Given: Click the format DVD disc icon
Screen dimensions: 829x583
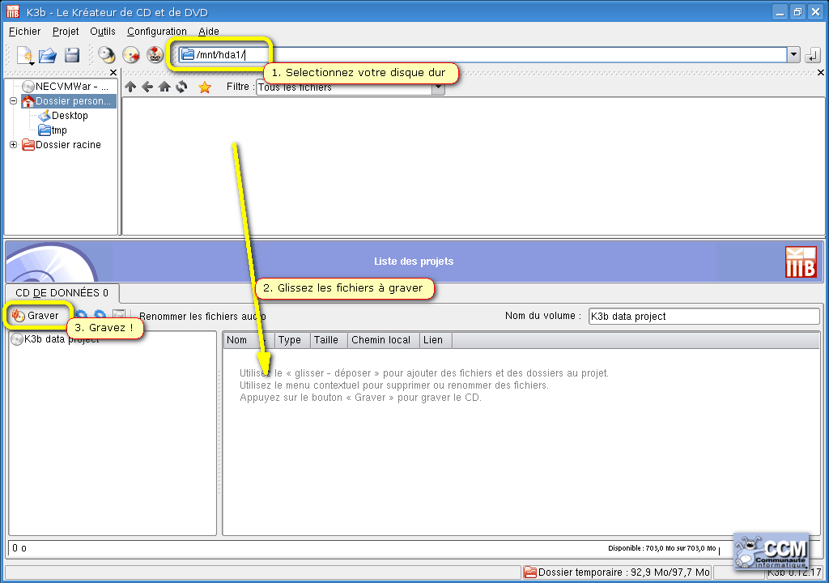Looking at the screenshot, I should (155, 55).
